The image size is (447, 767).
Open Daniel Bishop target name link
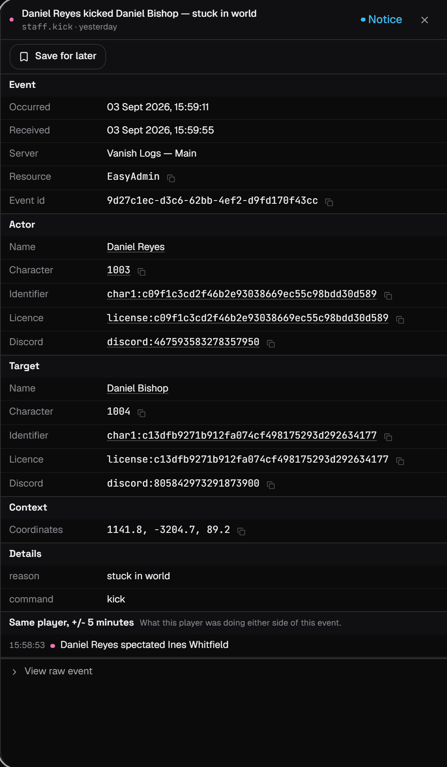point(138,388)
